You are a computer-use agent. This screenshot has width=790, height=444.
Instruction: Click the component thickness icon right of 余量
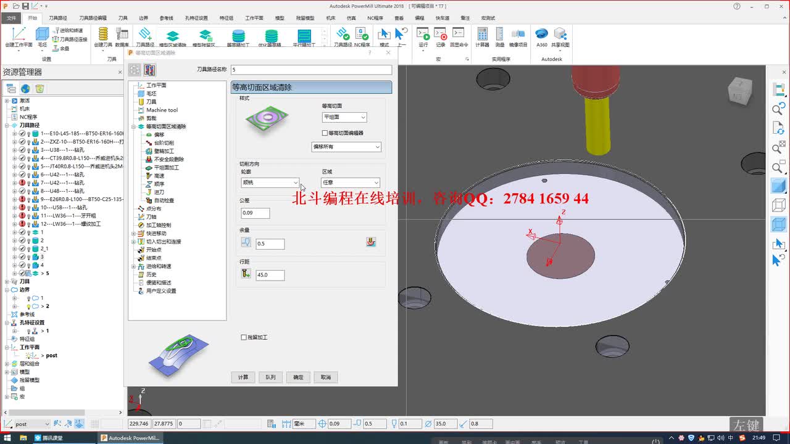(370, 242)
